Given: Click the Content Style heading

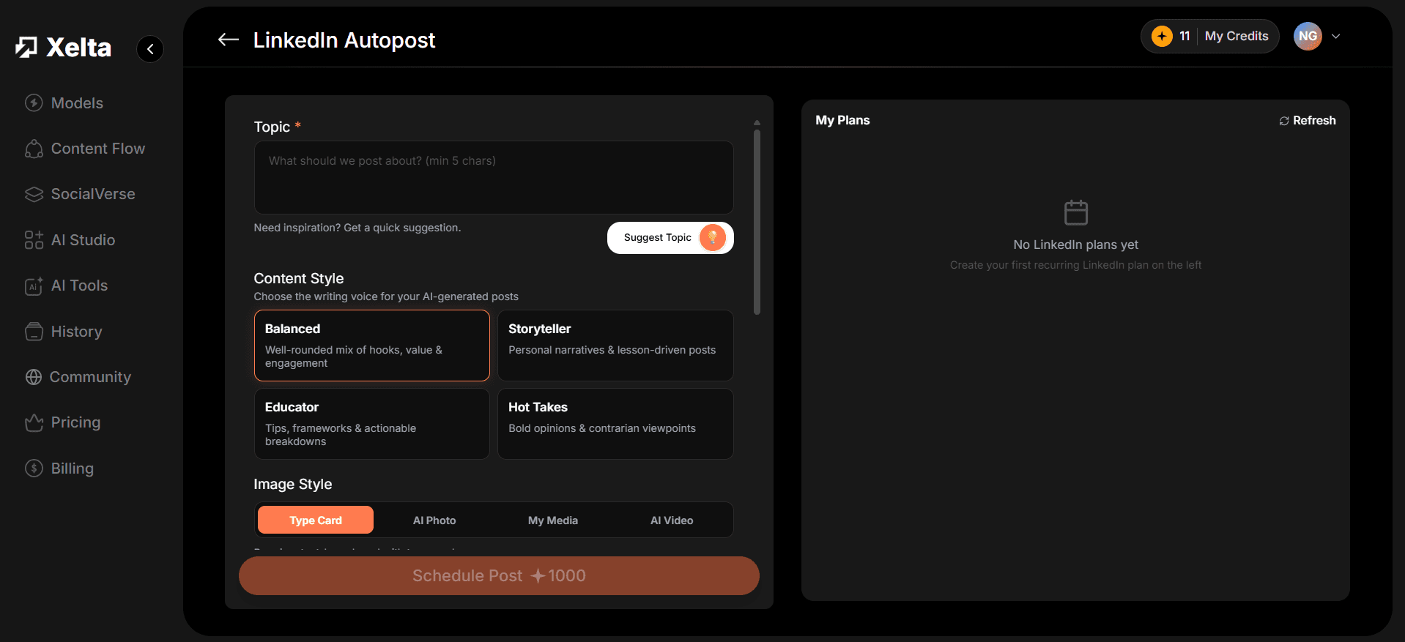Looking at the screenshot, I should pyautogui.click(x=299, y=278).
